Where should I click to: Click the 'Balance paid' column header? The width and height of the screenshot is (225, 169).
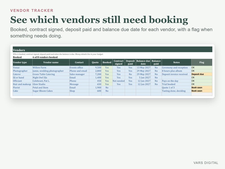(156, 62)
